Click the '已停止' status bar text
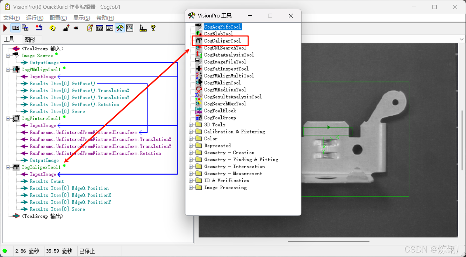The width and height of the screenshot is (466, 257). pos(87,251)
